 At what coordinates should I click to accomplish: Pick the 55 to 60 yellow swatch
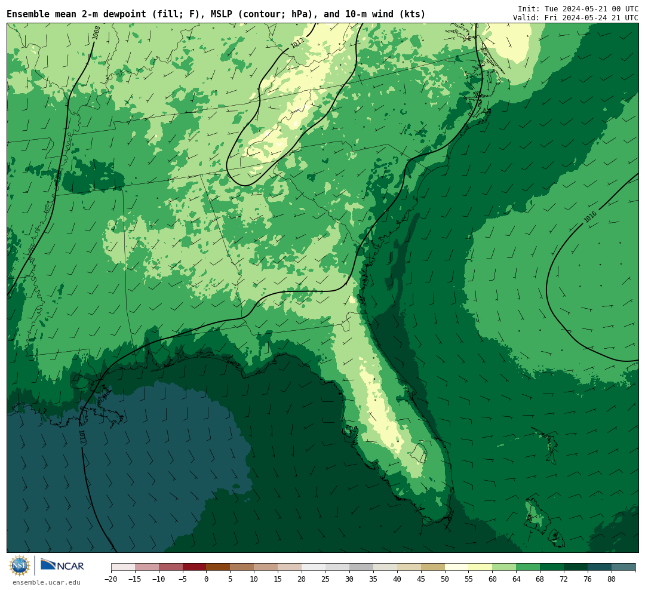point(481,567)
